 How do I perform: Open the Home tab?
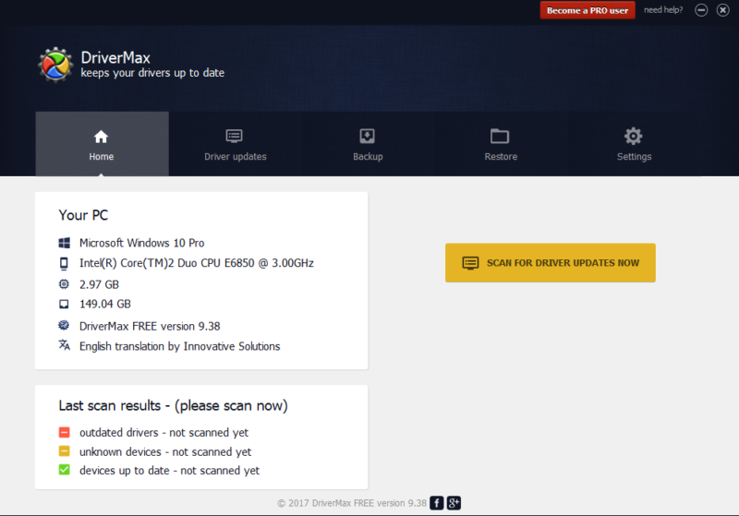tap(102, 144)
